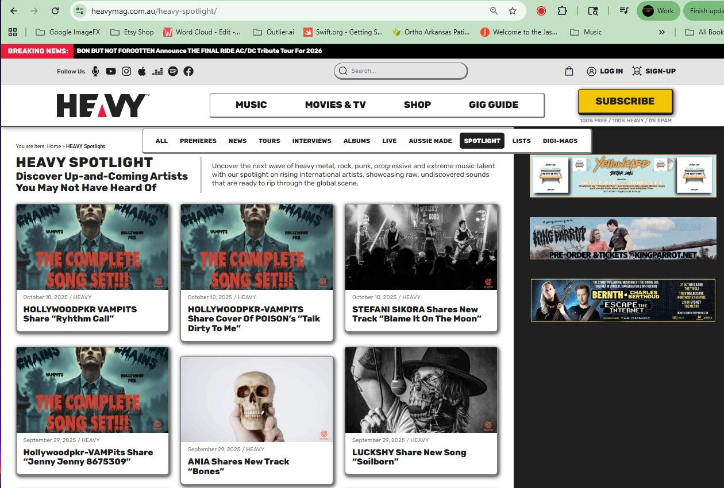Open the browser Extensions puzzle icon
Viewport: 724px width, 488px height.
(562, 11)
